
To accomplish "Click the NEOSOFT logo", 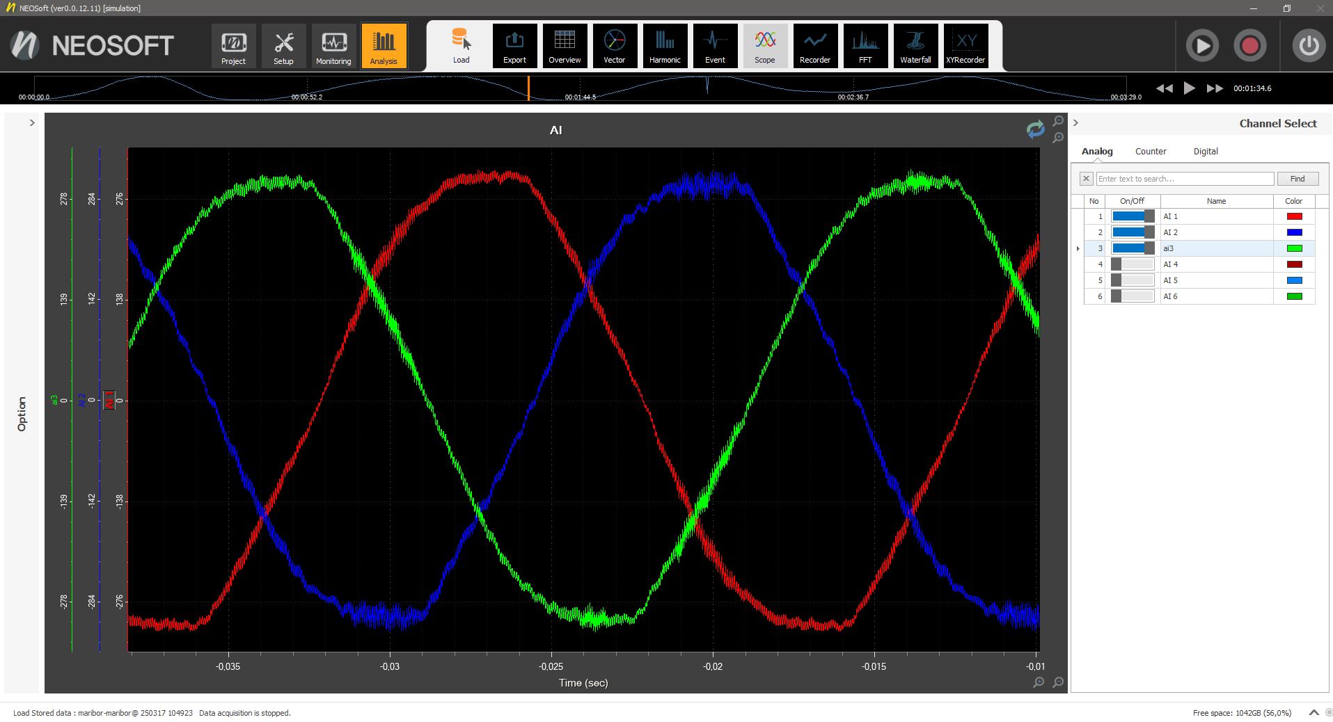I will pyautogui.click(x=92, y=46).
